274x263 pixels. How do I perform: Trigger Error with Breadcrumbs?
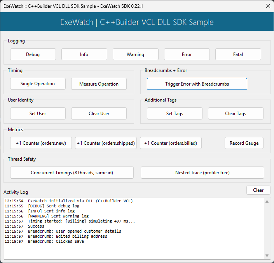point(197,84)
